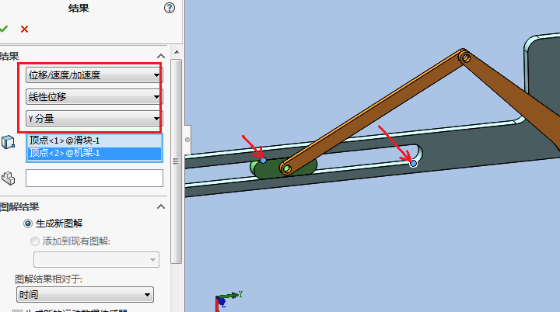
Task: Collapse the 结果 section chevron
Action: [161, 56]
